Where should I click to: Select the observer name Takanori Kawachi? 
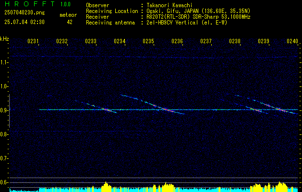[169, 5]
